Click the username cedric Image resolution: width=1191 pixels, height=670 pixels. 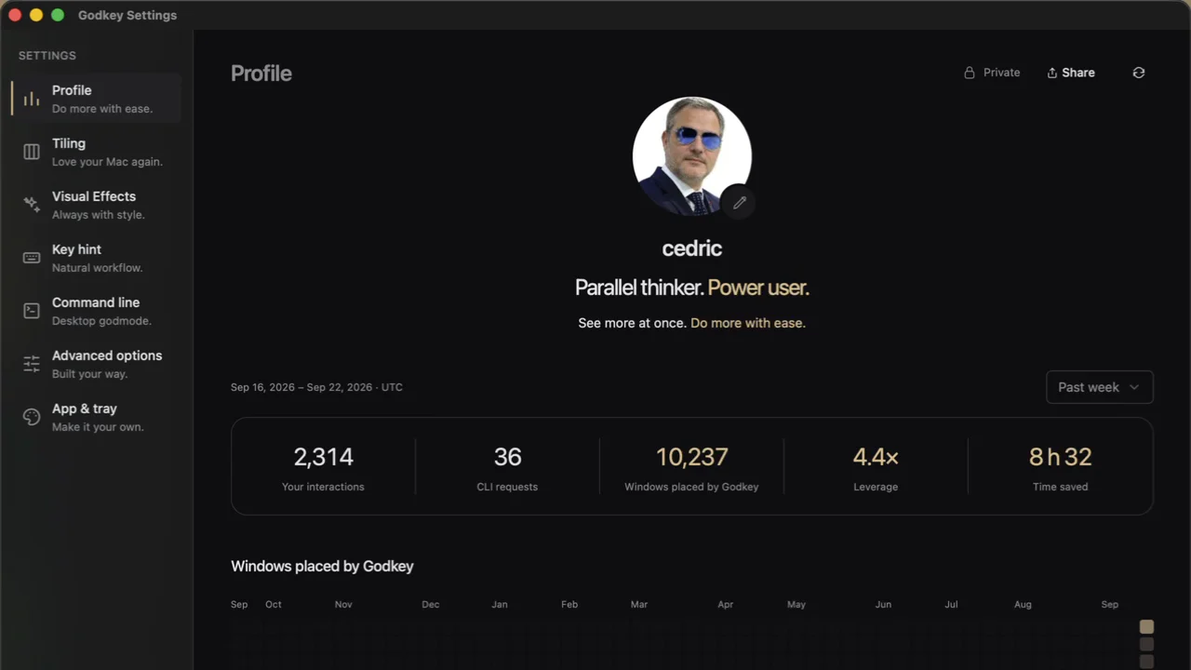click(692, 248)
